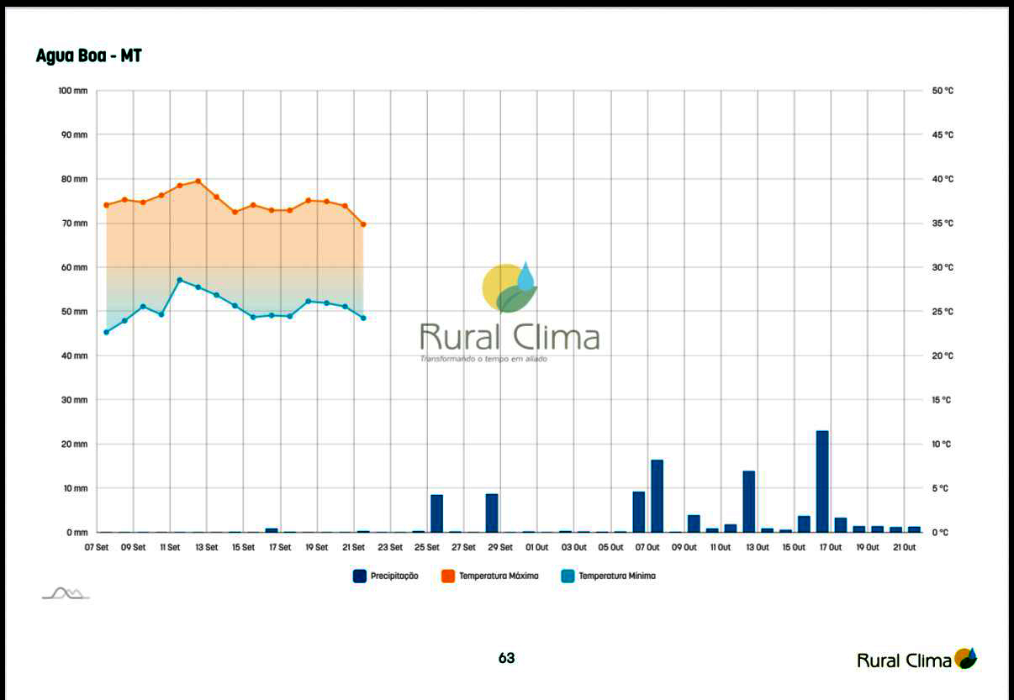The image size is (1014, 700).
Task: Click the dark blue Precipitação legend square
Action: pyautogui.click(x=359, y=576)
